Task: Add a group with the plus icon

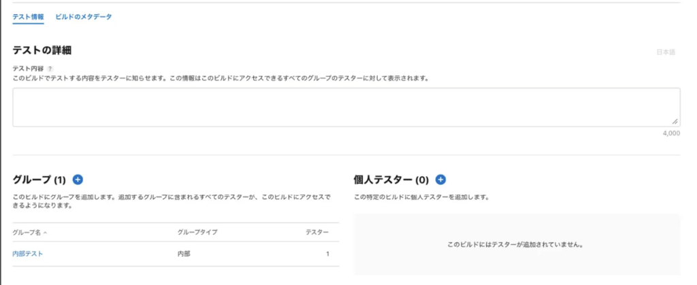Action: tap(78, 180)
